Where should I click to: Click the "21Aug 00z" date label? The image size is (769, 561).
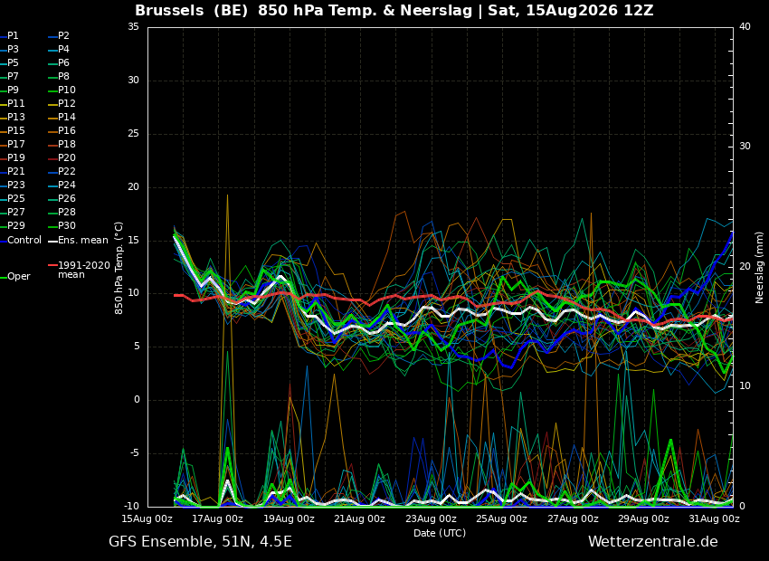point(360,518)
